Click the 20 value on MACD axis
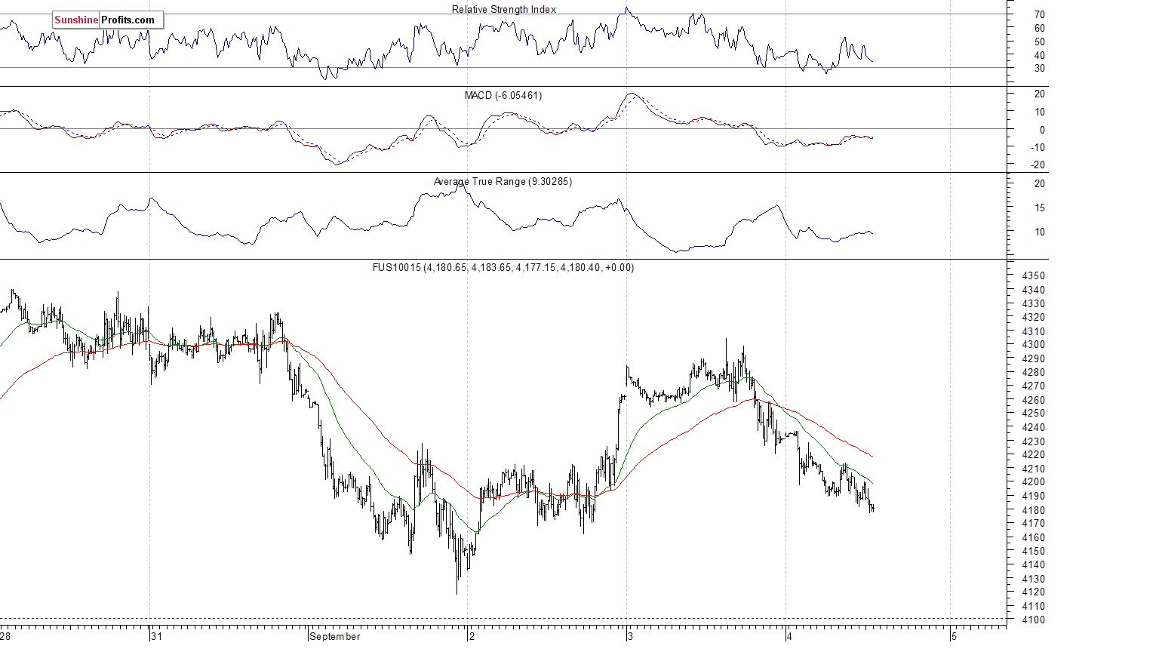Screen dimensions: 1159x652 1040,94
